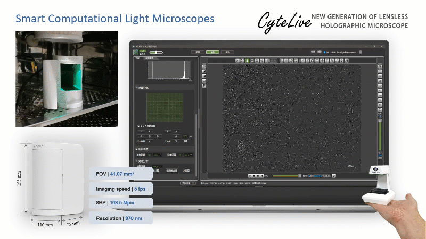Select the T text annotation tool

pyautogui.click(x=327, y=61)
